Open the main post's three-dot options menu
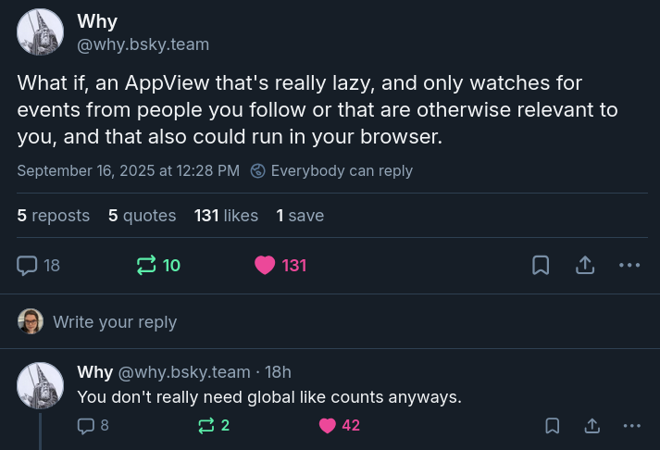 coord(629,265)
